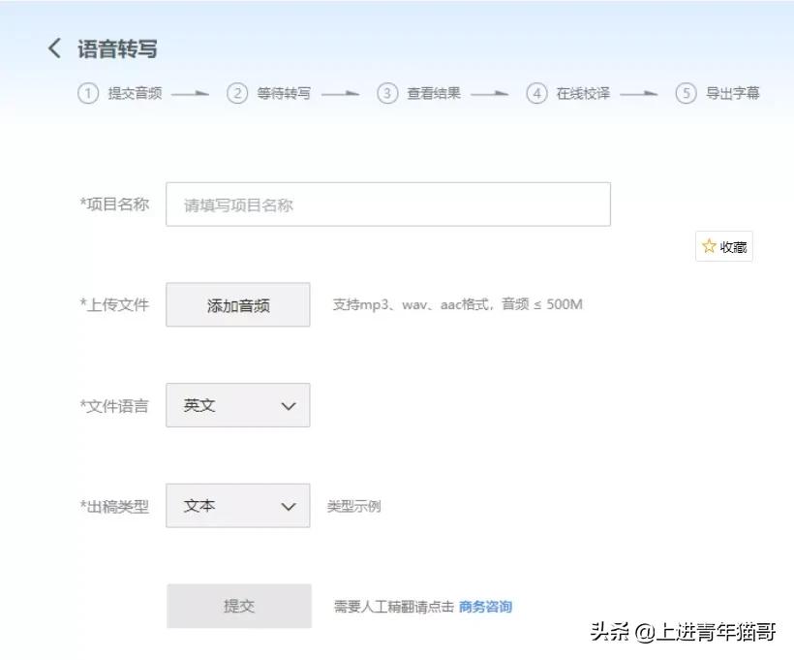The image size is (794, 660).
Task: Click the 提交 submit button
Action: tap(237, 606)
